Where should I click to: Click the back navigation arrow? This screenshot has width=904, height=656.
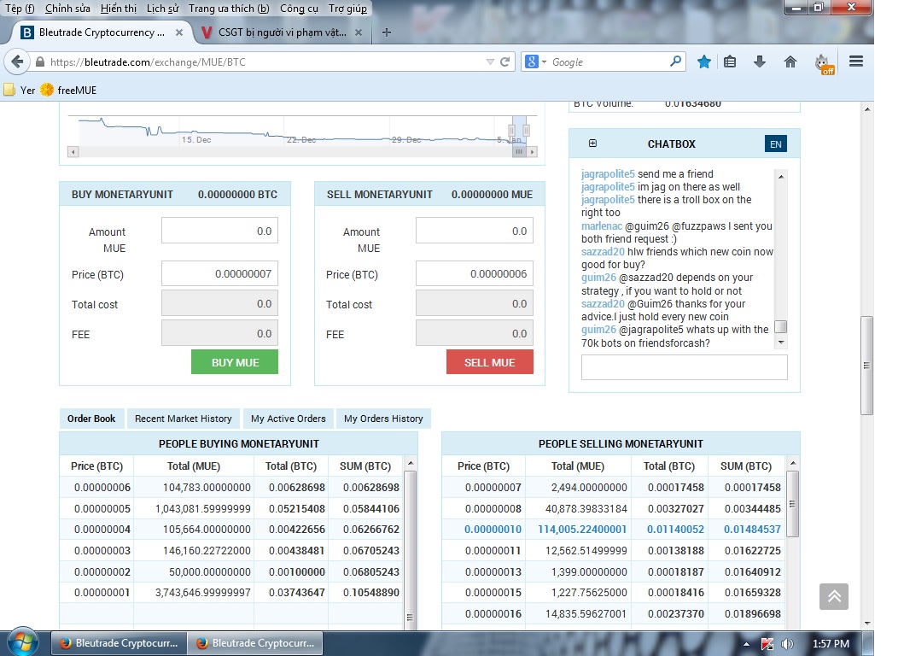click(18, 62)
